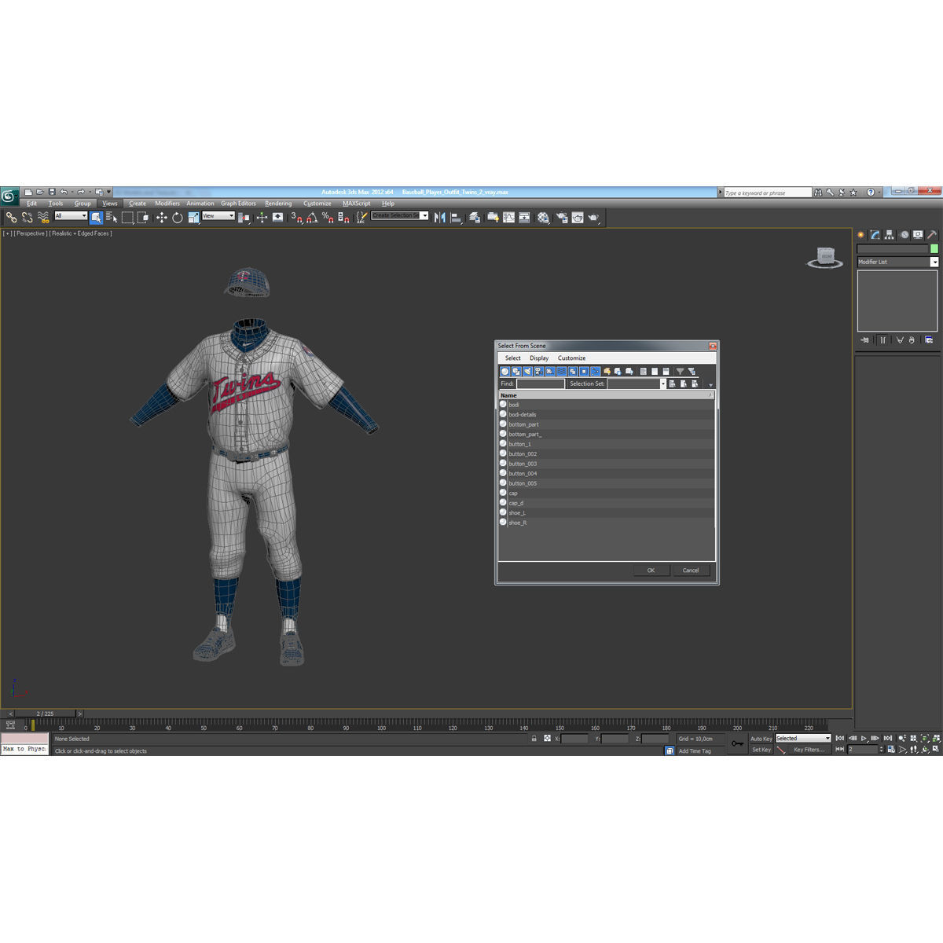Confirm with the OK button
Screen dimensions: 943x943
coord(651,571)
